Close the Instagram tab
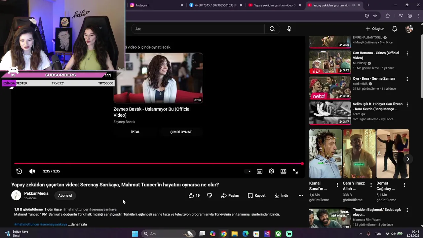The height and width of the screenshot is (238, 423). [x=182, y=5]
